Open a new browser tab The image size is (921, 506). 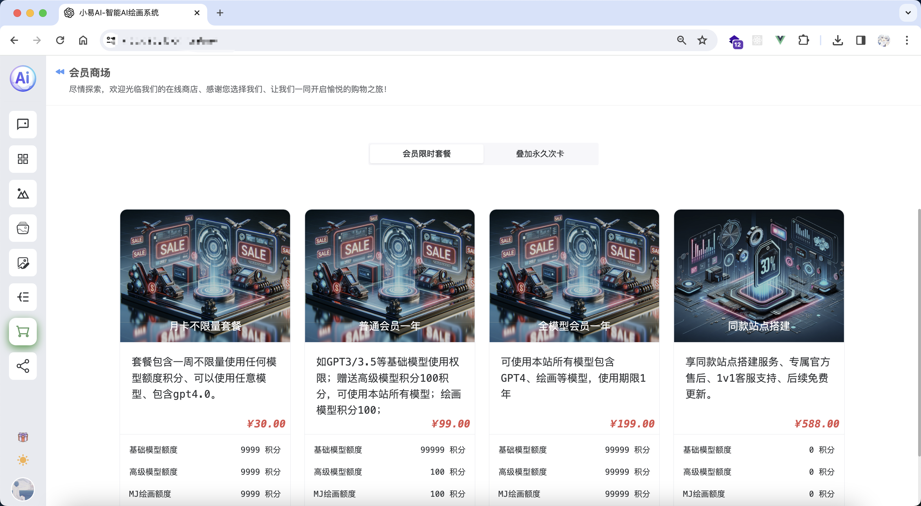[220, 13]
